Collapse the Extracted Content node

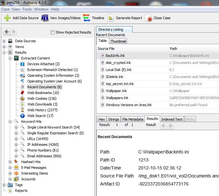pos(10,58)
